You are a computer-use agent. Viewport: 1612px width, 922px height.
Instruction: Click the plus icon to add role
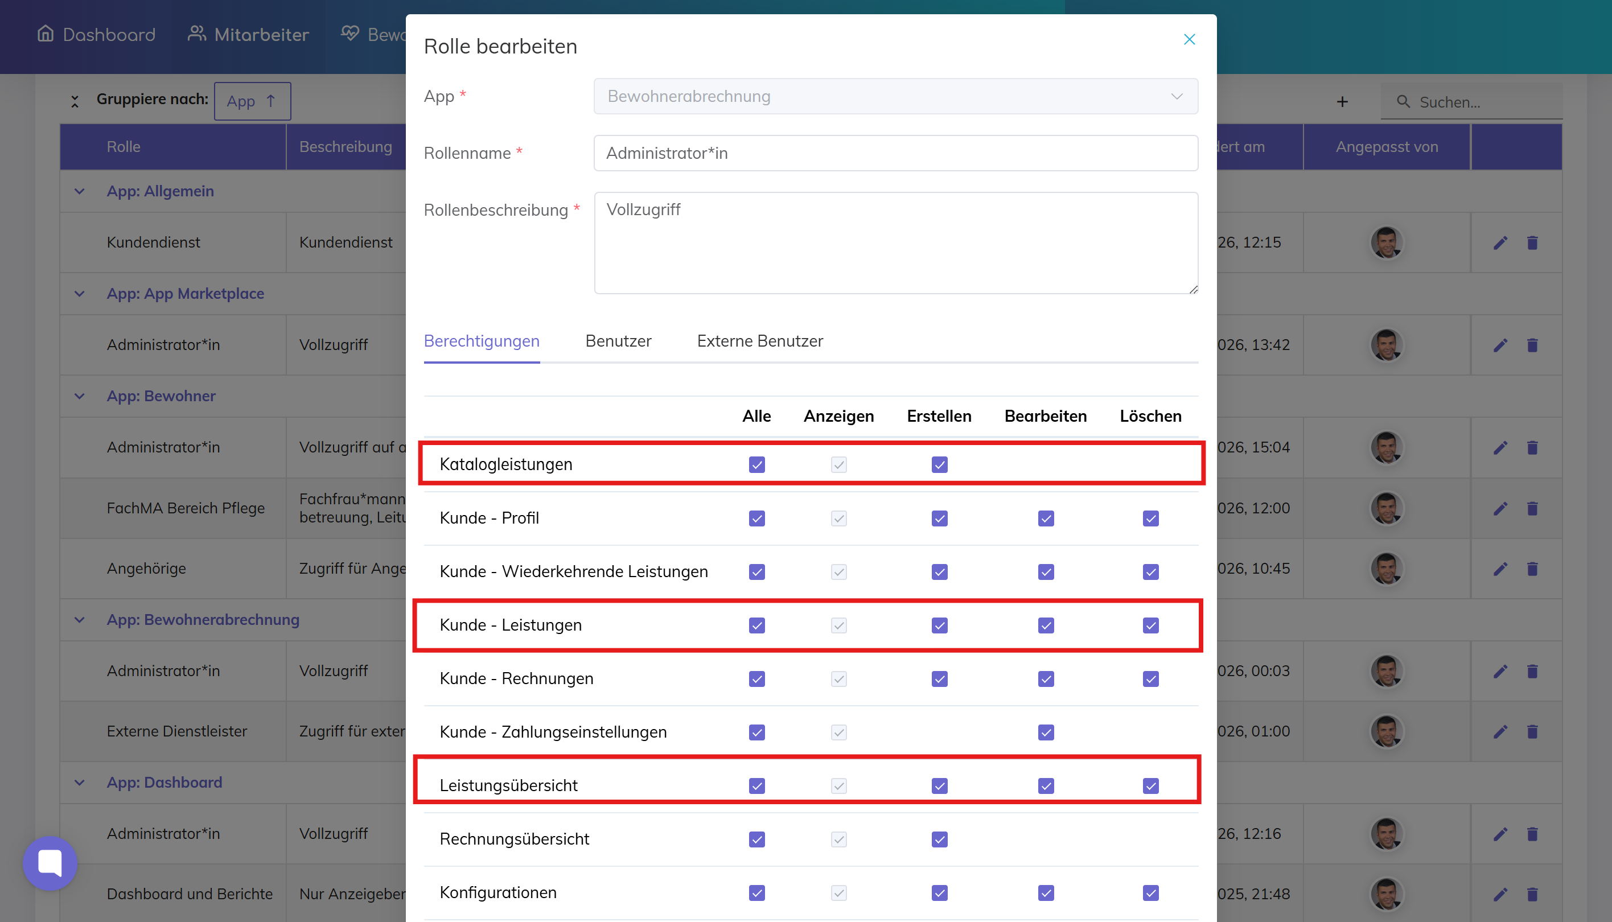(1342, 102)
